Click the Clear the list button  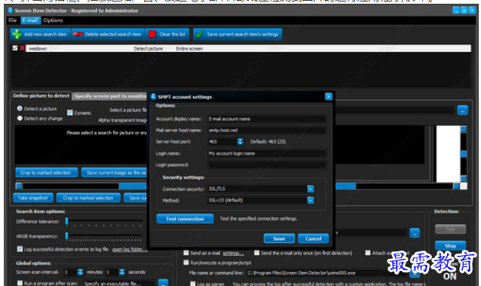tap(167, 34)
